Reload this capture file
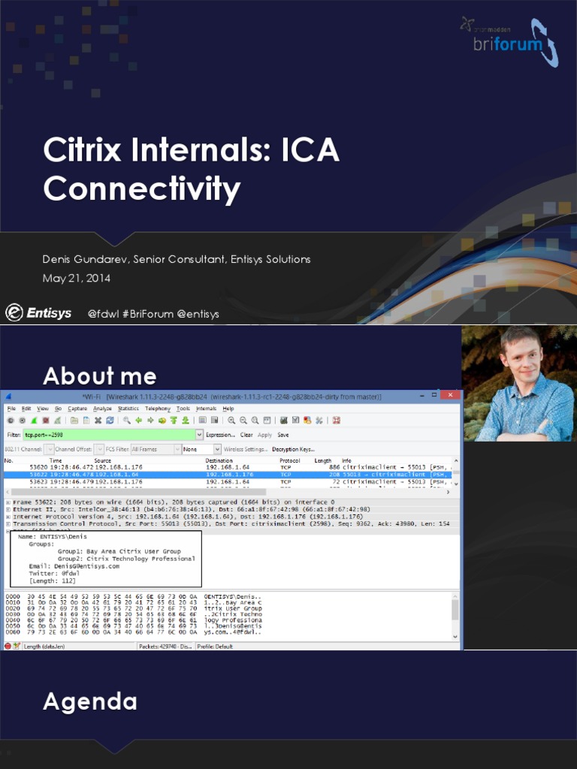Image resolution: width=577 pixels, height=769 pixels. (x=110, y=421)
